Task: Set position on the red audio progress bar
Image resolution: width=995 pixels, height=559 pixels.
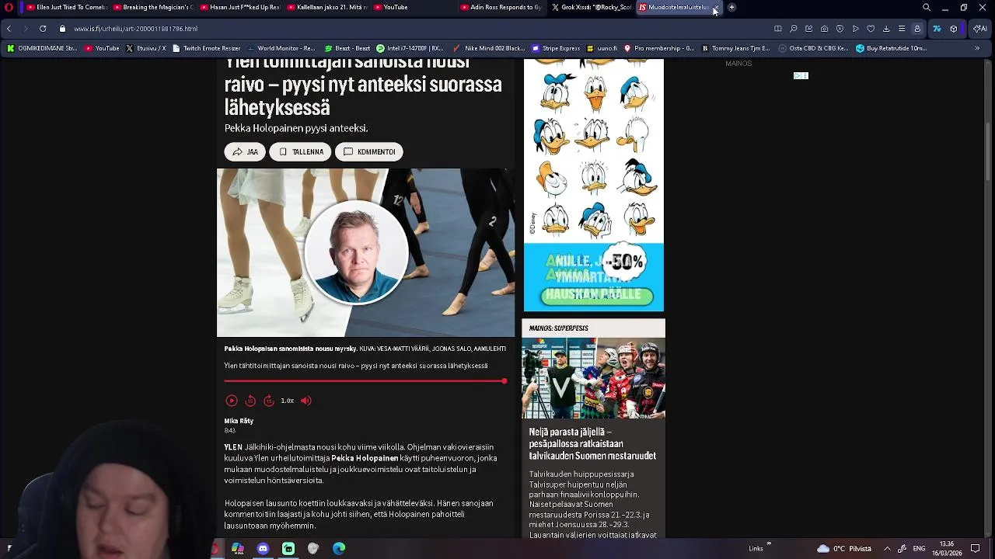Action: [365, 381]
